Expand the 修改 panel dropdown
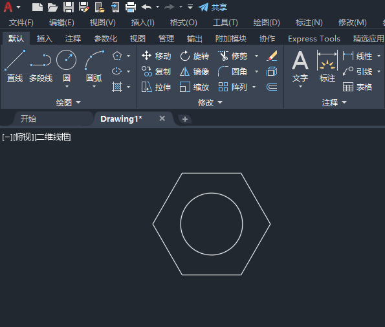385x327 pixels. tap(210, 102)
